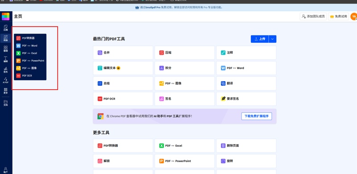Open the YA account avatar menu

(x=354, y=17)
